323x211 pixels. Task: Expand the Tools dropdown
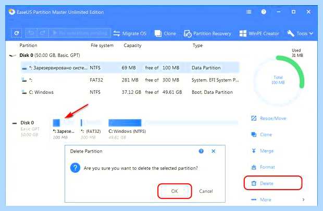coord(301,33)
